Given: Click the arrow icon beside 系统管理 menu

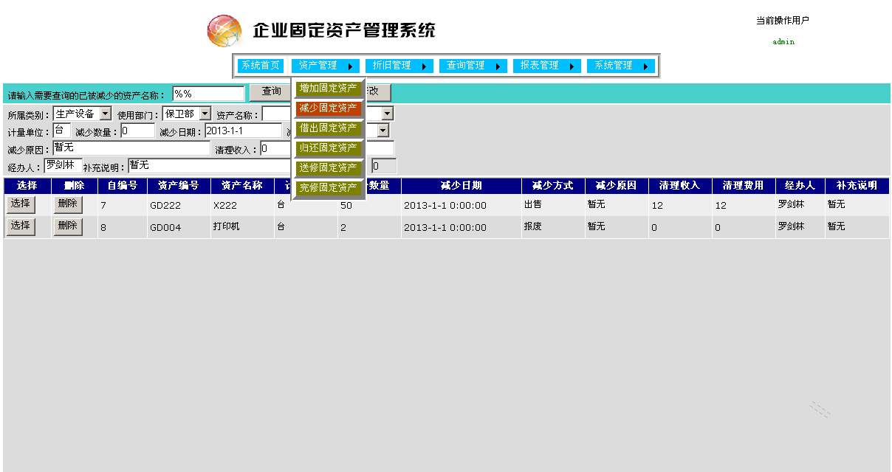Looking at the screenshot, I should [645, 66].
